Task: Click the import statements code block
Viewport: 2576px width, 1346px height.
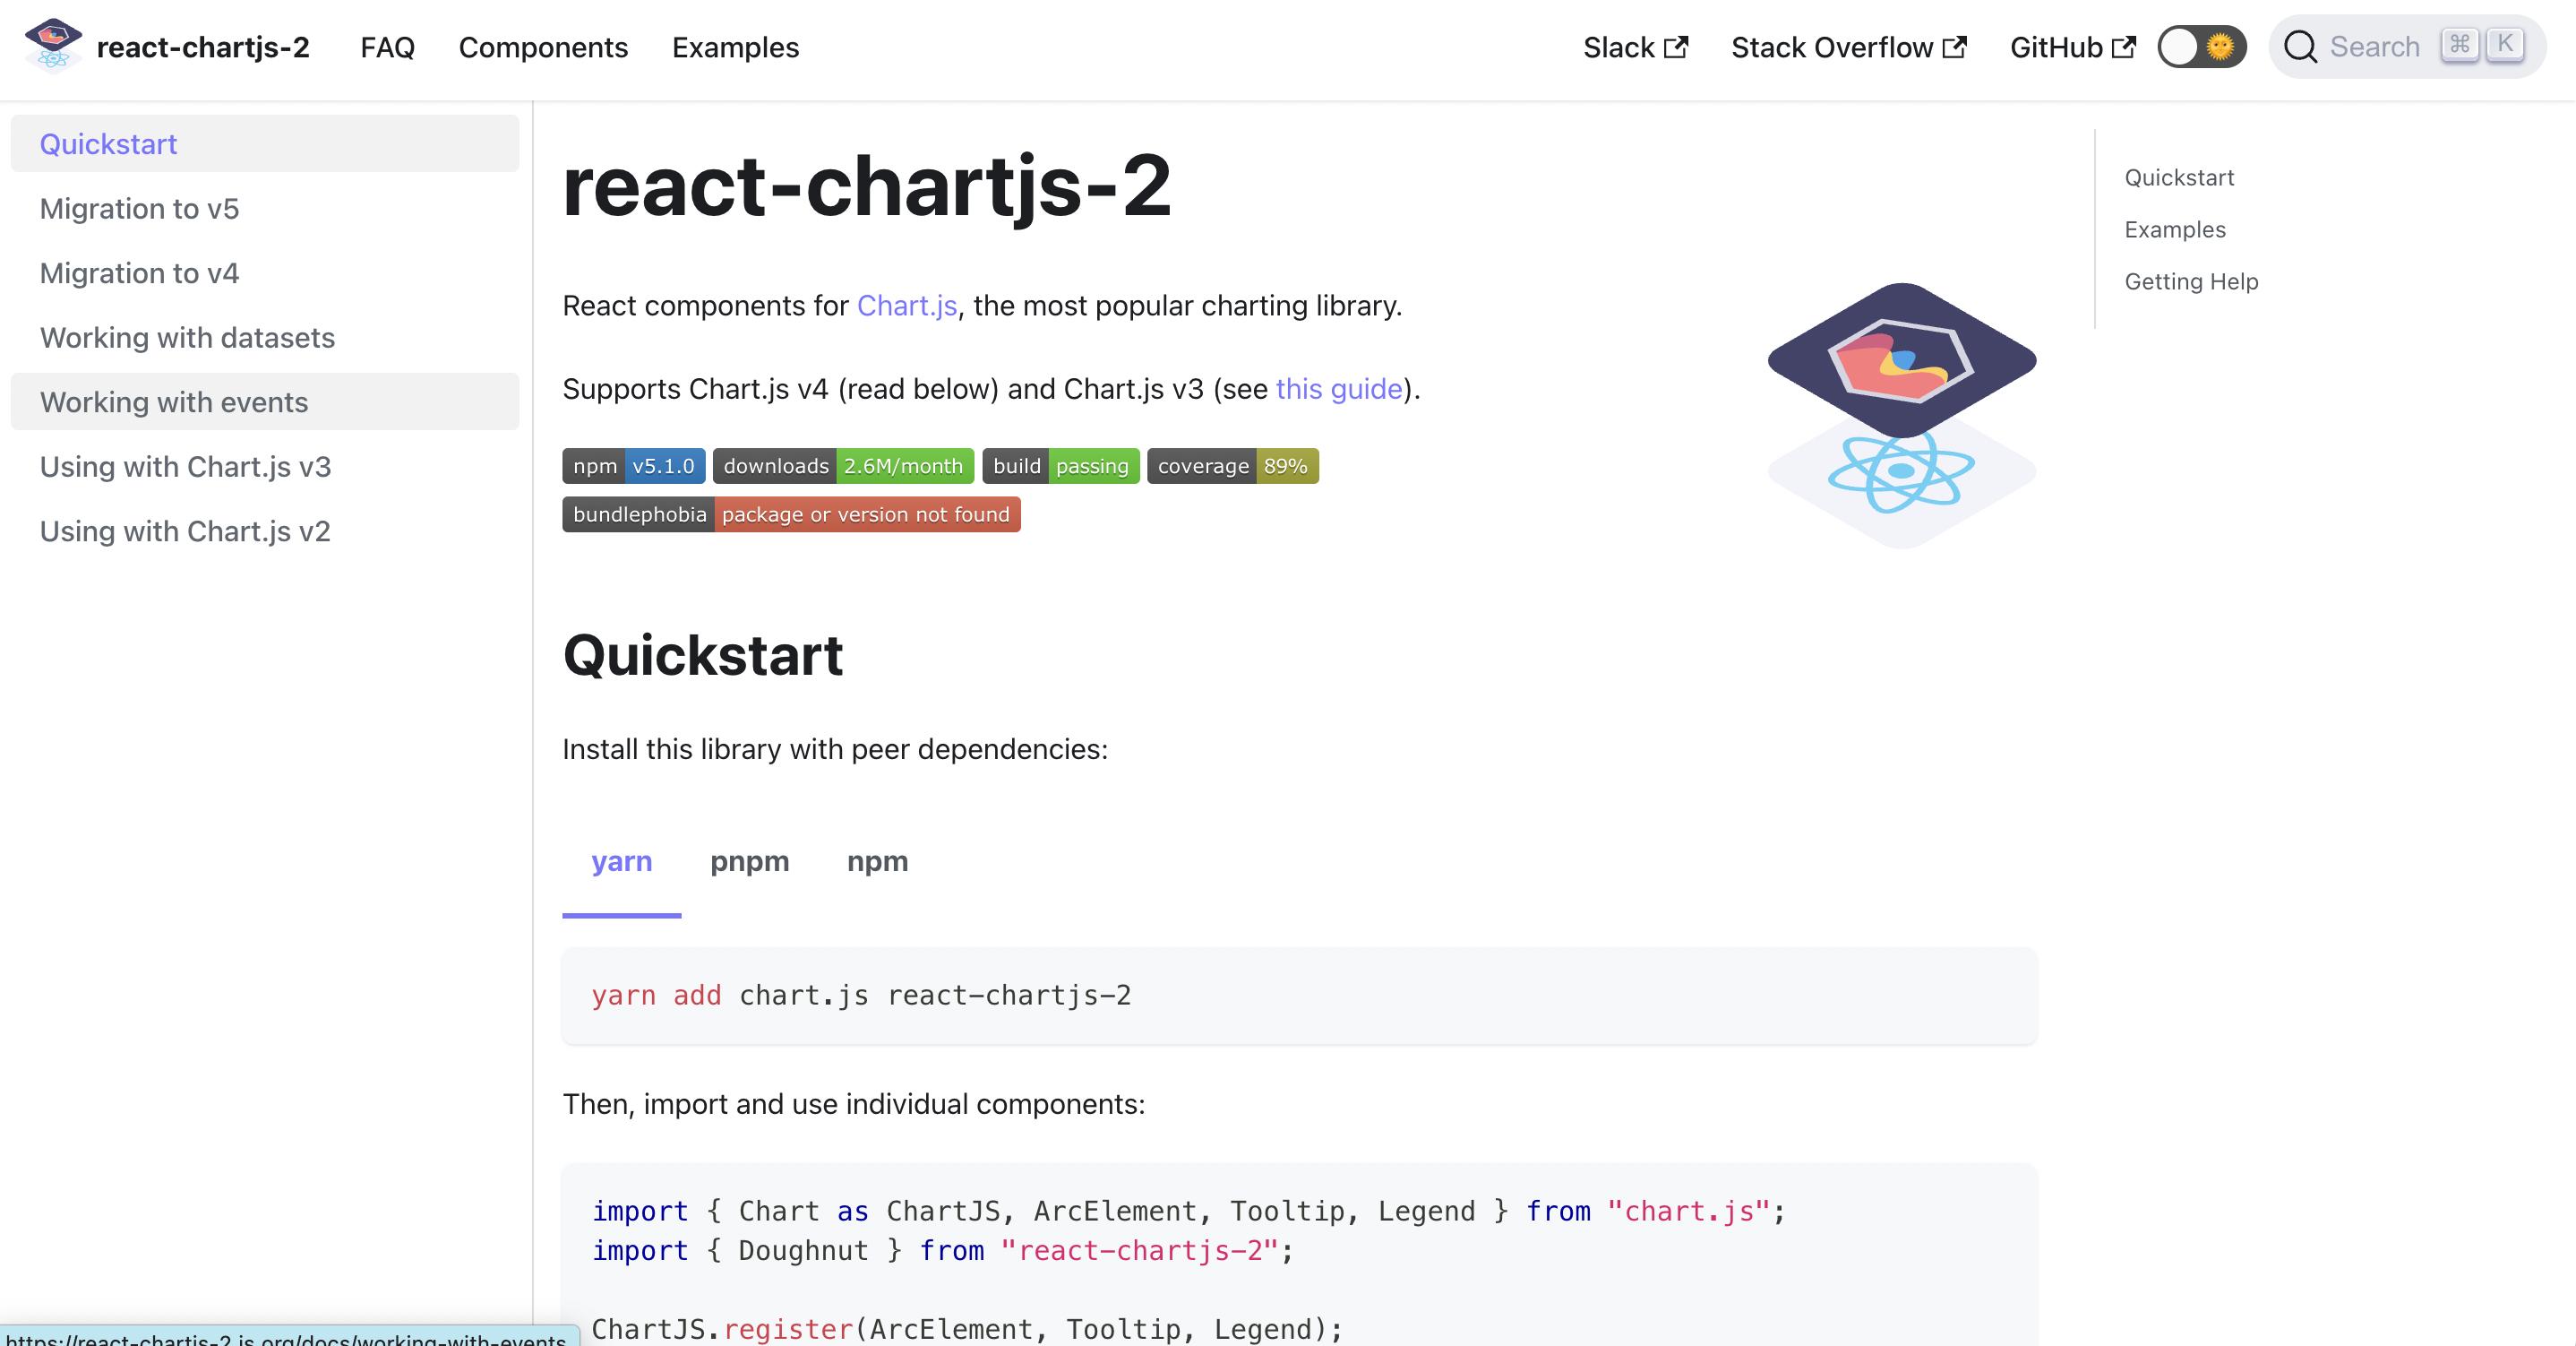Action: [x=1299, y=1255]
